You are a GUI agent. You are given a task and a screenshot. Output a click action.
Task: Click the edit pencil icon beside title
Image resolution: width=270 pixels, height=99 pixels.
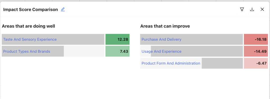click(x=63, y=9)
